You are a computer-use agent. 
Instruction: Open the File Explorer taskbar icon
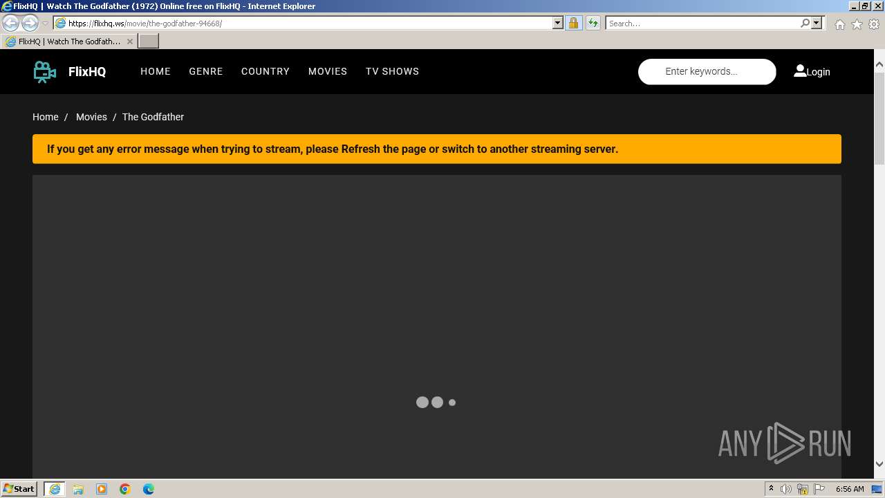78,489
